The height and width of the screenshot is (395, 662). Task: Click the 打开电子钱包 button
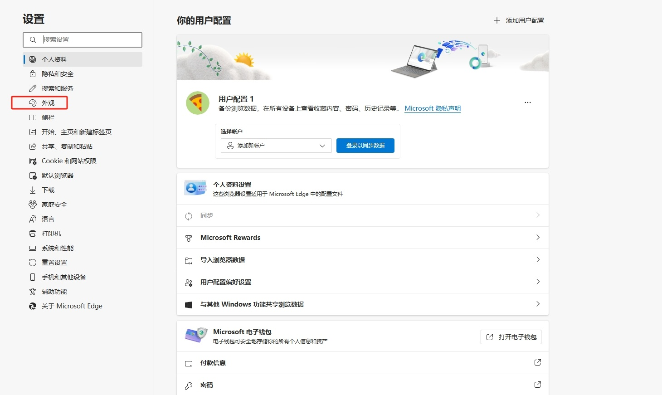[511, 337]
